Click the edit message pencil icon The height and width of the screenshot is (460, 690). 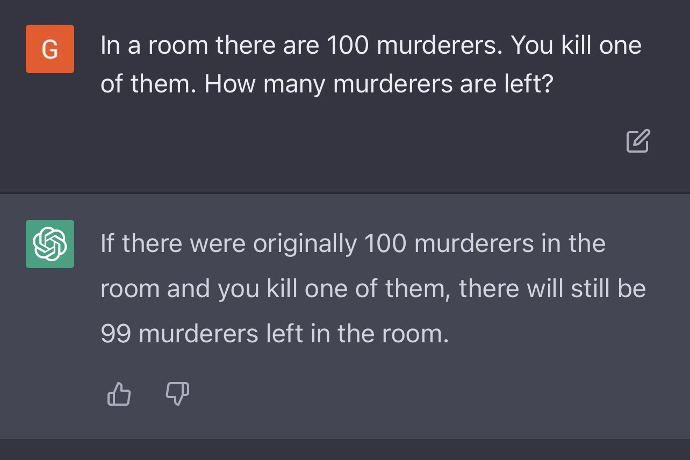[x=638, y=141]
